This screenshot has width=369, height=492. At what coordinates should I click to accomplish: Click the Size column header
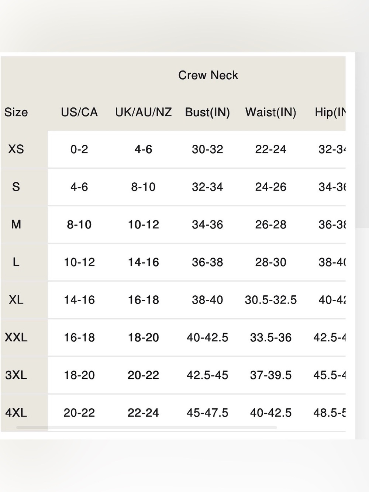pyautogui.click(x=16, y=112)
